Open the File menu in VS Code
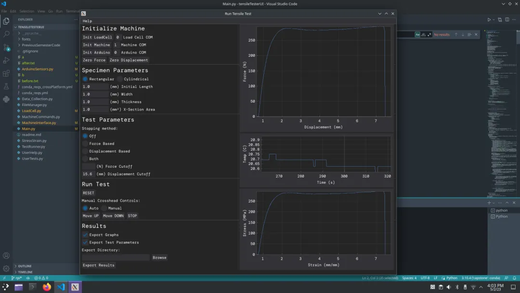The width and height of the screenshot is (520, 293). [4, 11]
